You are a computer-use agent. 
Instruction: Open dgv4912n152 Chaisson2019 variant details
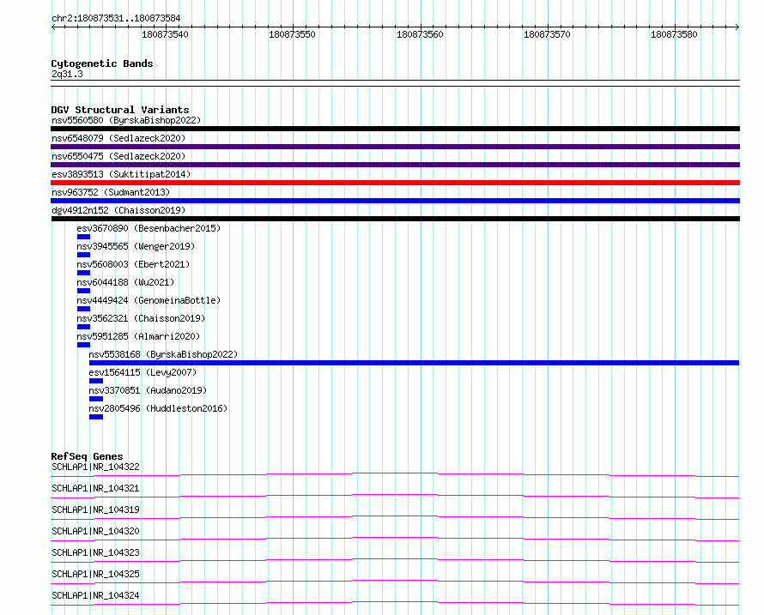click(x=118, y=210)
